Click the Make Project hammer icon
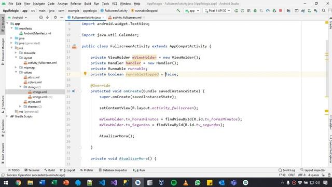This screenshot has height=187, width=332. tap(178, 10)
